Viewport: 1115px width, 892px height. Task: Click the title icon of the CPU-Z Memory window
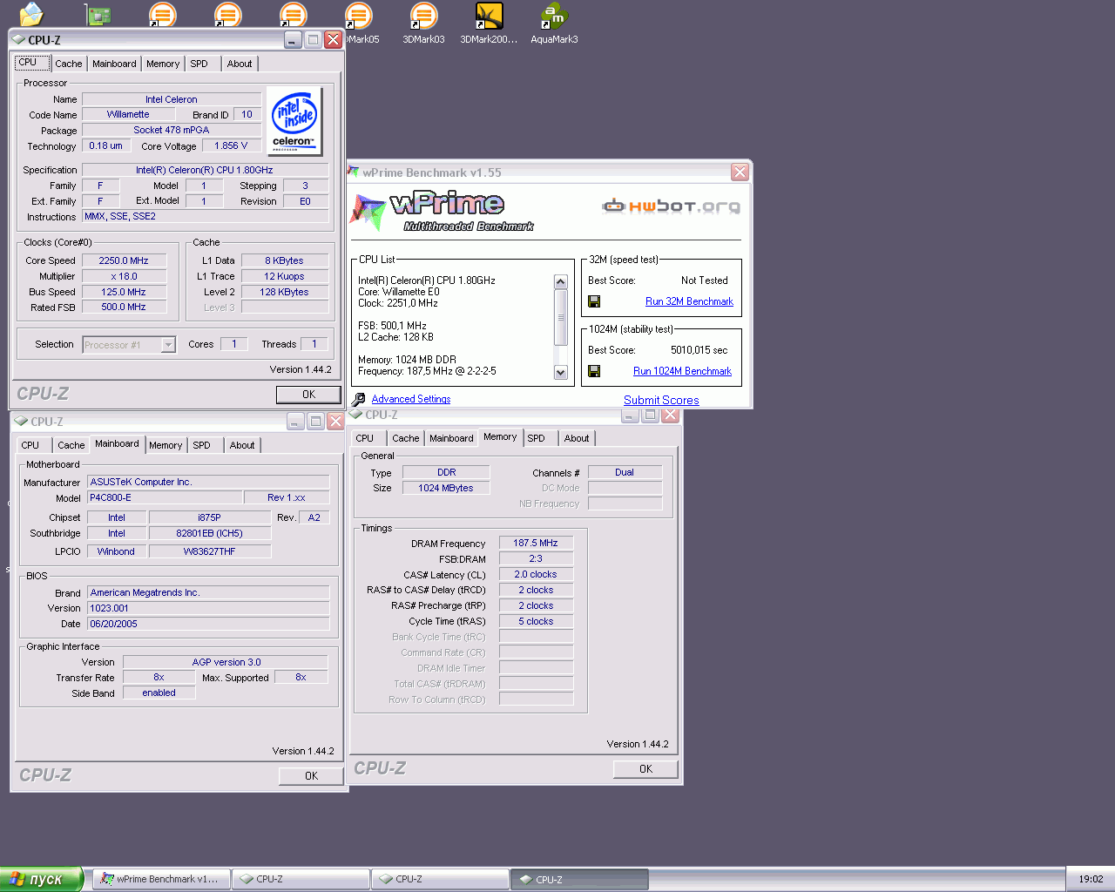tap(356, 415)
